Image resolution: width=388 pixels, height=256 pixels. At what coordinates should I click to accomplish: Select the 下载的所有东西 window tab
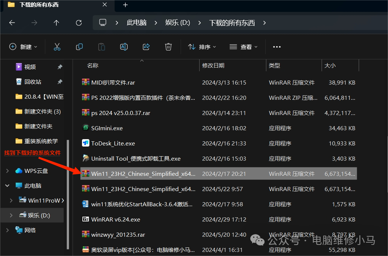tap(57, 5)
